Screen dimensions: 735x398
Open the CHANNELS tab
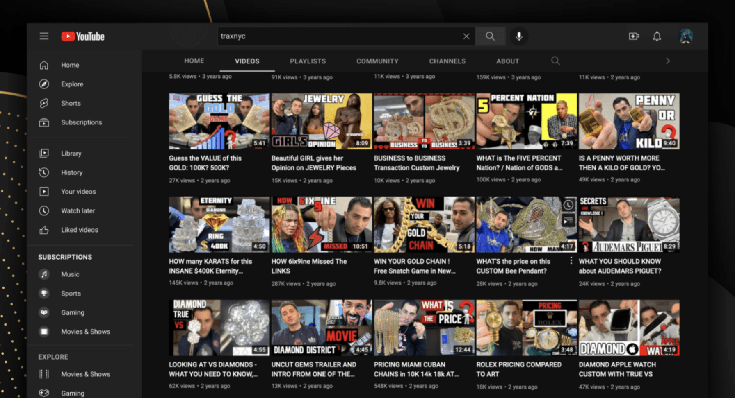click(x=447, y=61)
